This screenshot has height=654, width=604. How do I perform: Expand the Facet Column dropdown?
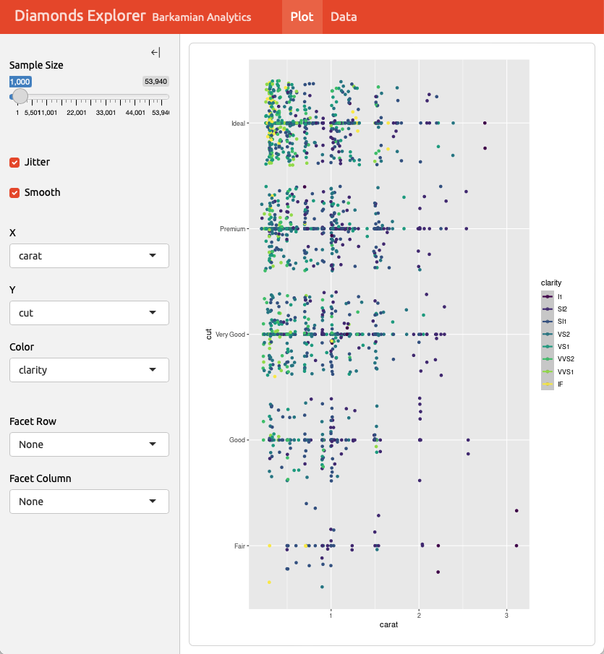pos(89,502)
